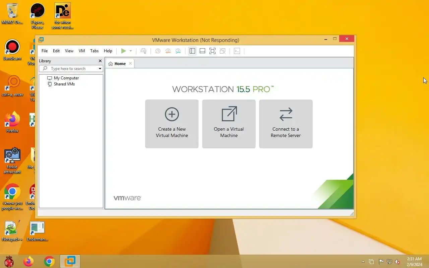Open Chrome from the taskbar
The image size is (429, 268).
pyautogui.click(x=49, y=261)
